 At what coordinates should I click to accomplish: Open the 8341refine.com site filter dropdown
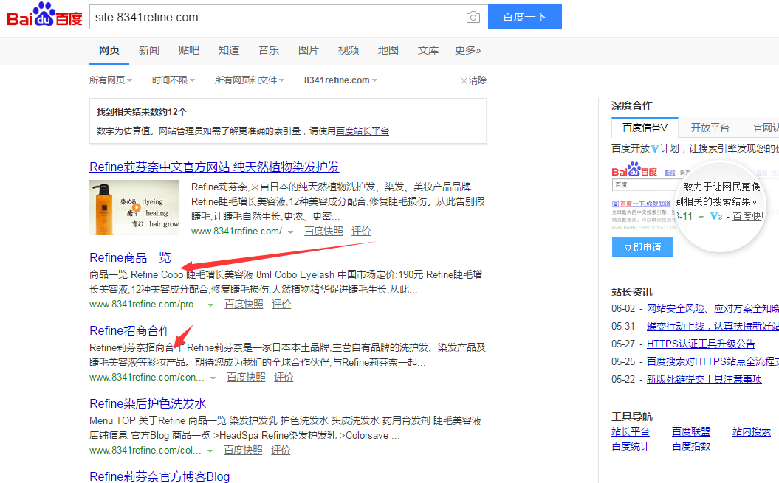(340, 80)
